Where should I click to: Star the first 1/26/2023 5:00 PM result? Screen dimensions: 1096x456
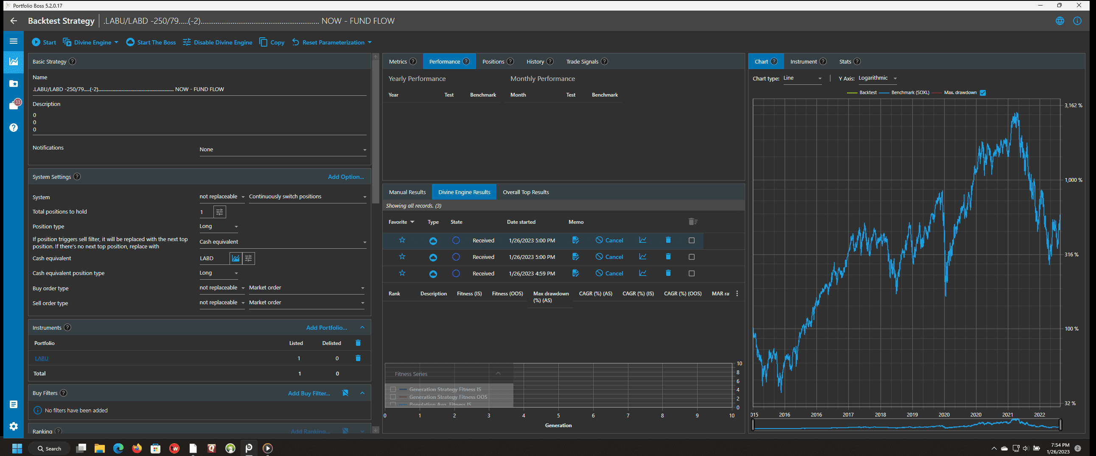click(402, 240)
